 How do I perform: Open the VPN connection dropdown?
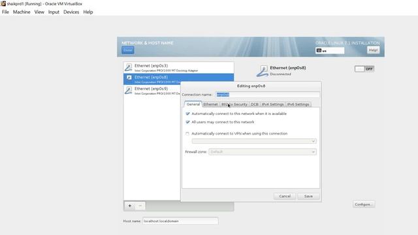tap(254, 141)
